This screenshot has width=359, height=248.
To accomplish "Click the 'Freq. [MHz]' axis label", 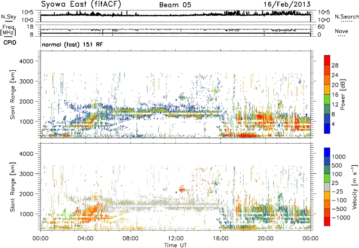I will point(9,30).
